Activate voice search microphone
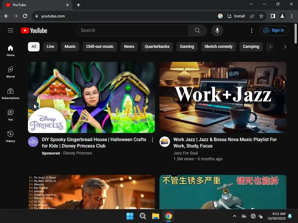298x223 pixels. [x=217, y=30]
